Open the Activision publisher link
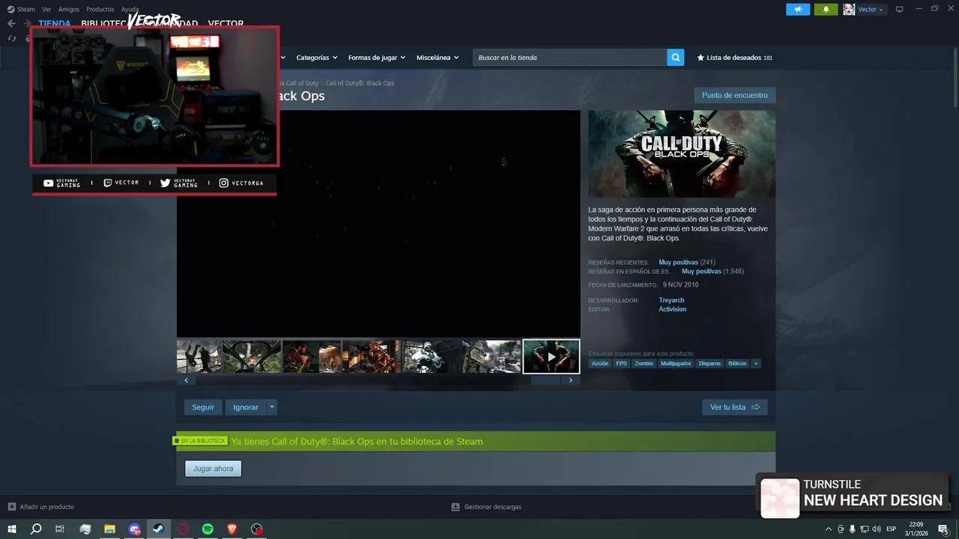 [x=672, y=309]
